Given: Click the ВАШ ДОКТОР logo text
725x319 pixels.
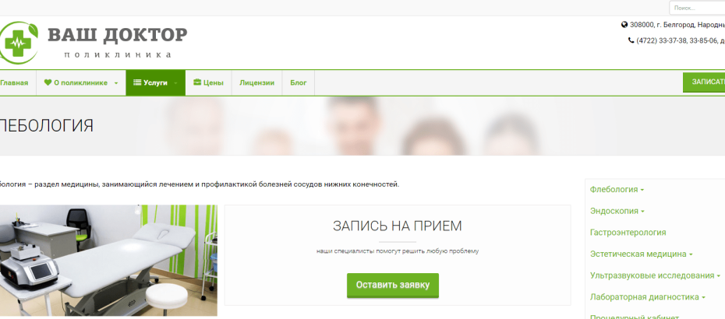Looking at the screenshot, I should click(x=118, y=35).
